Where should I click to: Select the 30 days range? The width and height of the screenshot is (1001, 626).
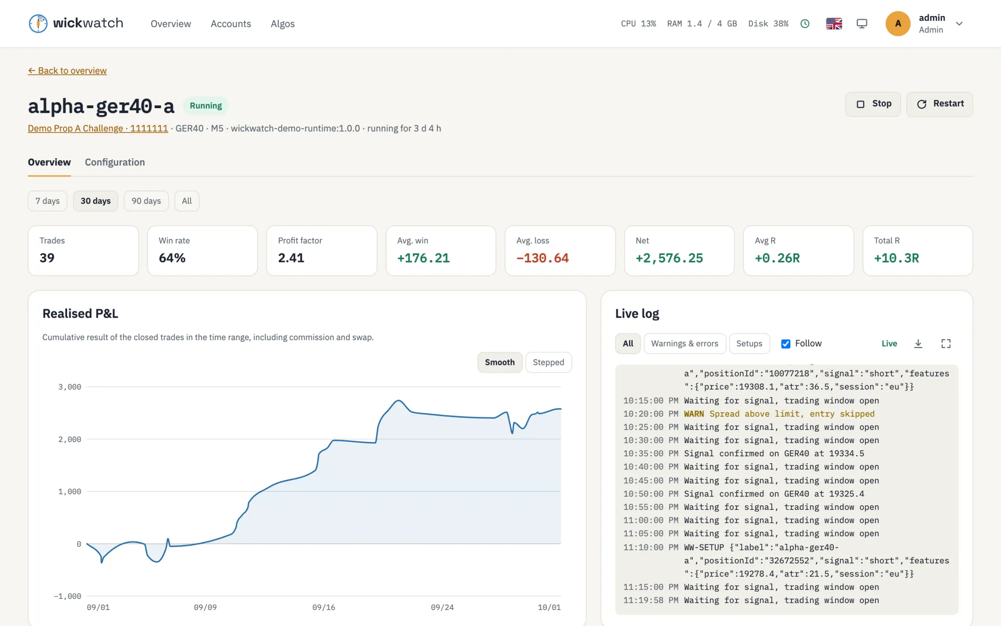coord(96,201)
